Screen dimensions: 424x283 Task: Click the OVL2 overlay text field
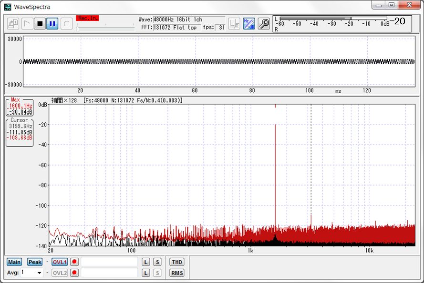109,273
